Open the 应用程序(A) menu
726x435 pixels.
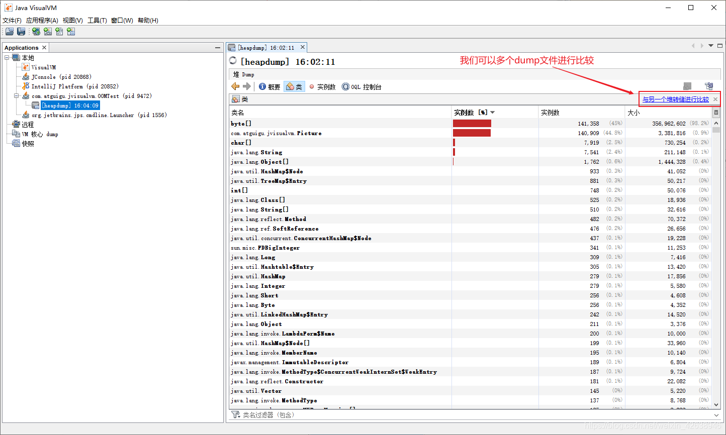[42, 20]
